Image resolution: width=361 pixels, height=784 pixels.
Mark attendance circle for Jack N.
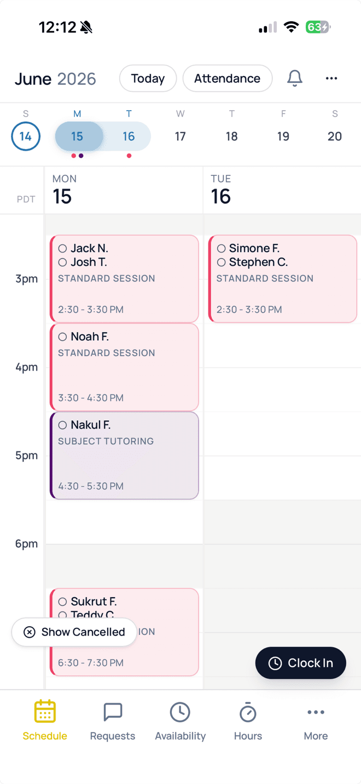tap(63, 249)
